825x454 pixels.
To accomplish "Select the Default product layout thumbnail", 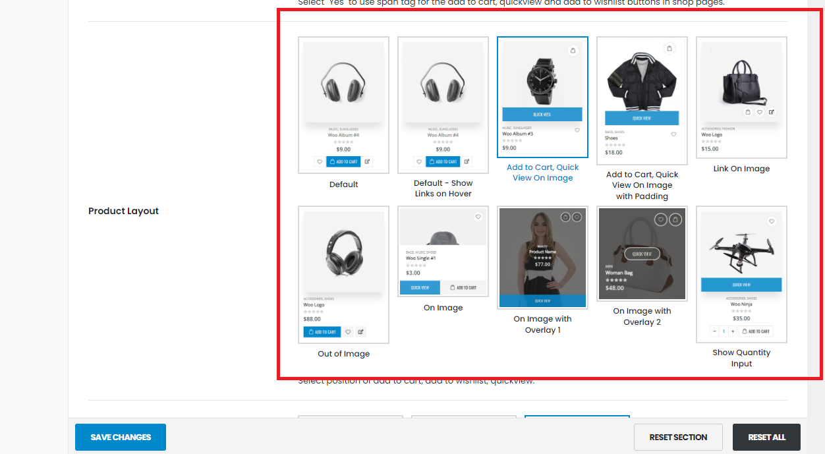I will tap(343, 105).
